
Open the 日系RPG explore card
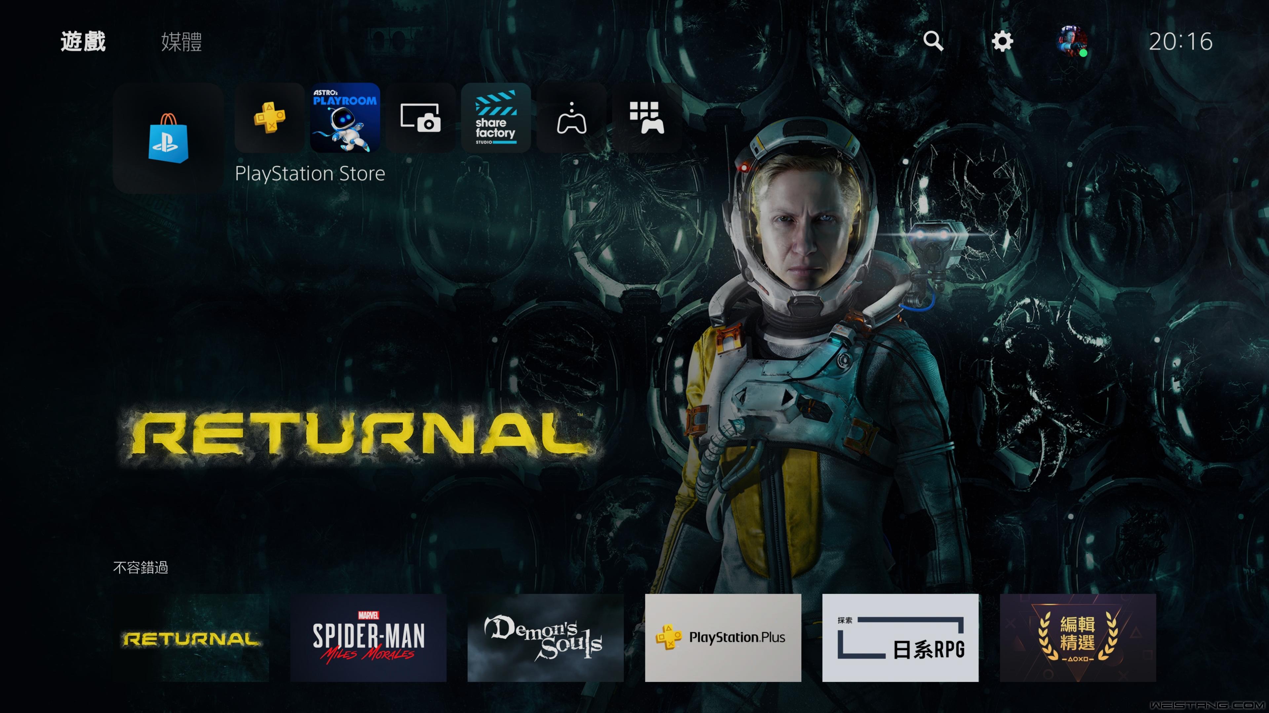(901, 638)
